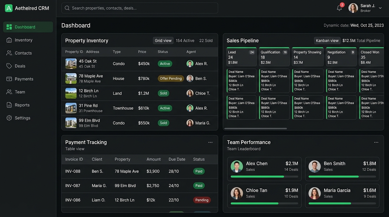Click the Team members icon
The height and width of the screenshot is (217, 389).
(9, 92)
